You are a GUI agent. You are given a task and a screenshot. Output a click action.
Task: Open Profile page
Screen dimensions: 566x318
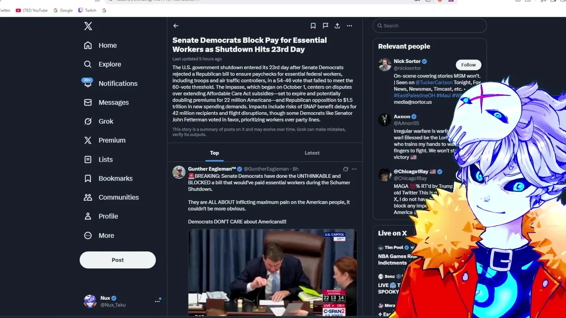tap(101, 216)
